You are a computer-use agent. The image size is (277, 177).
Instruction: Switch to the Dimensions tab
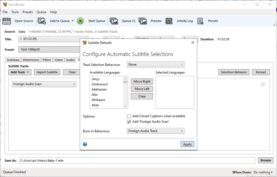[31, 60]
